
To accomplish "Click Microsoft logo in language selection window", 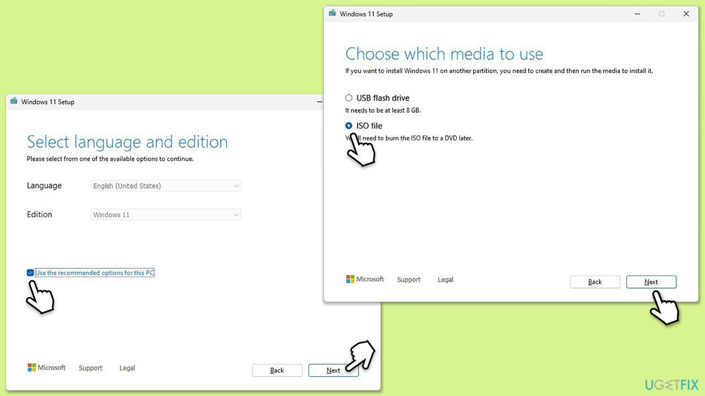I will point(47,367).
